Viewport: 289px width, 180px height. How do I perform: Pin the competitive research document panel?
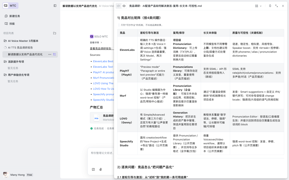(x=270, y=6)
